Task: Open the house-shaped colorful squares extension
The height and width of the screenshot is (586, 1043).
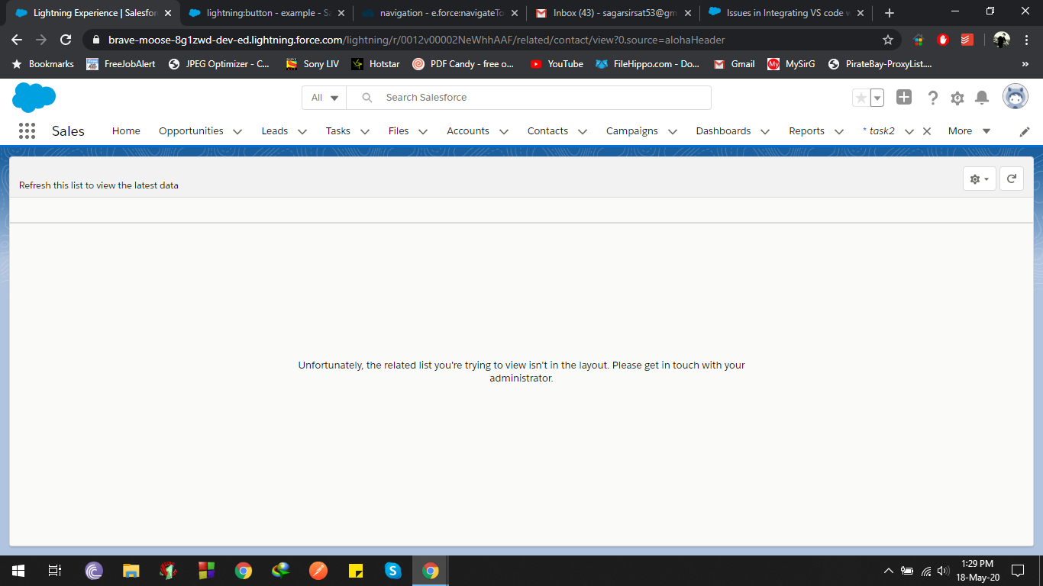Action: pos(919,40)
